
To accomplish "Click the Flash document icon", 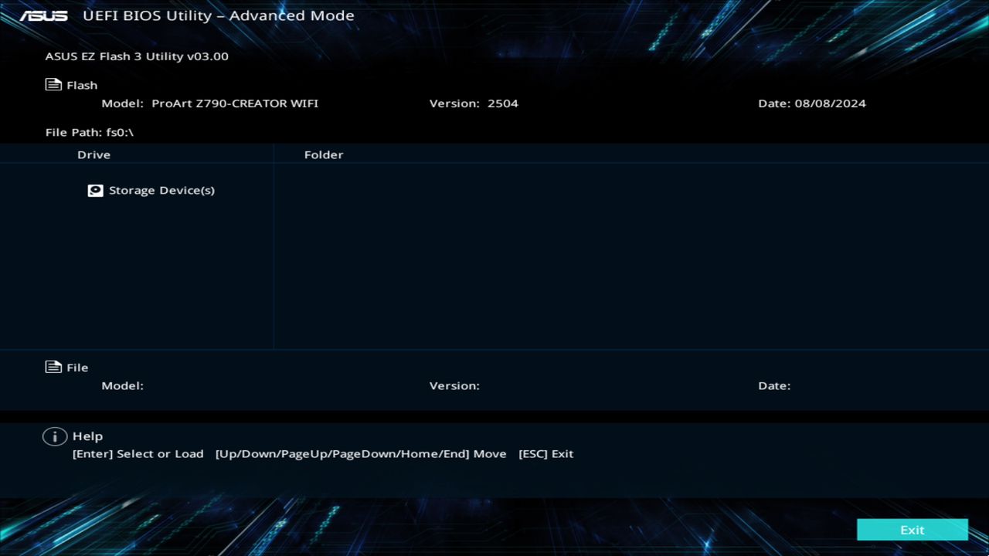I will [52, 83].
